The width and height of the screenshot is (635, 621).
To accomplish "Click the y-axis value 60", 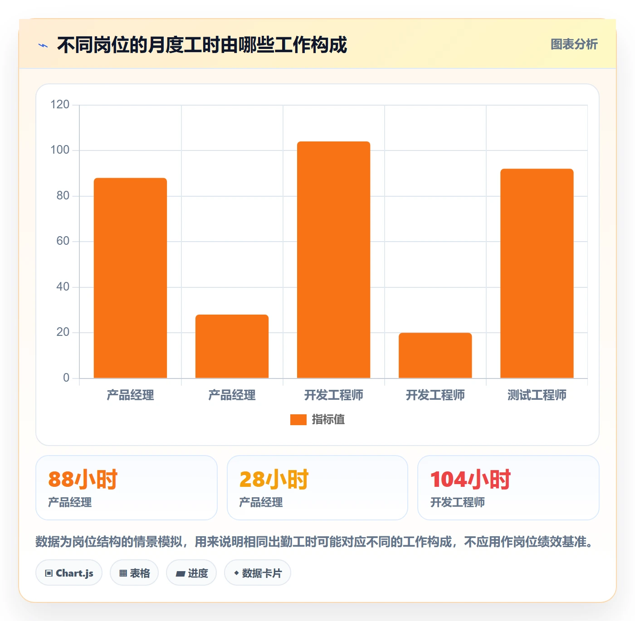I will point(63,241).
